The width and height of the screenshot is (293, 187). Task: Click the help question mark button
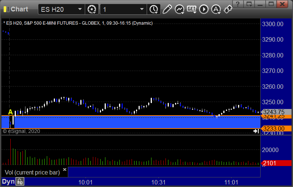pos(238,4)
